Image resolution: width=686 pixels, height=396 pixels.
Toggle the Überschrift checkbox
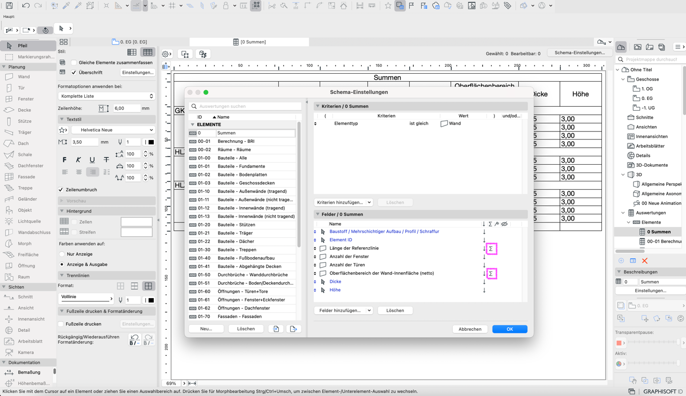pos(74,72)
